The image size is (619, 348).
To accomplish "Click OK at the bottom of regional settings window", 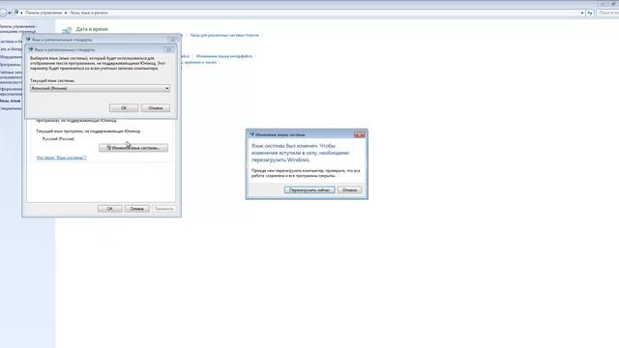I will coord(109,209).
